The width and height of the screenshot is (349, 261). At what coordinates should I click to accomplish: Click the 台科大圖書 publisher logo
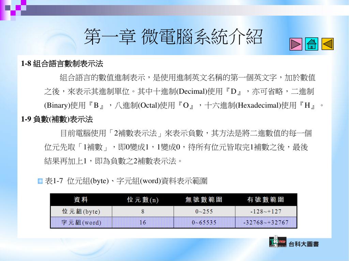[x=277, y=242]
